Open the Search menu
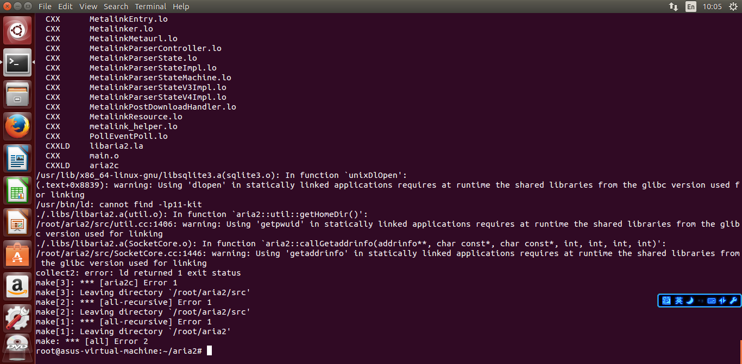Image resolution: width=742 pixels, height=364 pixels. (116, 6)
